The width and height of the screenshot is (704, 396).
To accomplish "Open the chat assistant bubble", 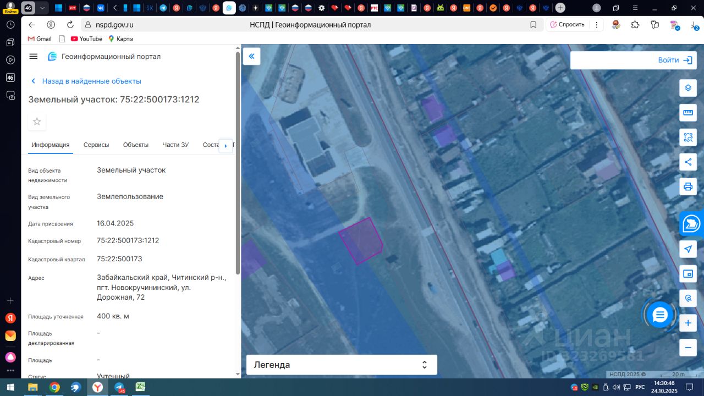I will pyautogui.click(x=659, y=315).
